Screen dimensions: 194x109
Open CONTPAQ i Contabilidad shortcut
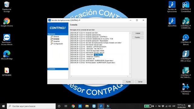pyautogui.click(x=186, y=7)
